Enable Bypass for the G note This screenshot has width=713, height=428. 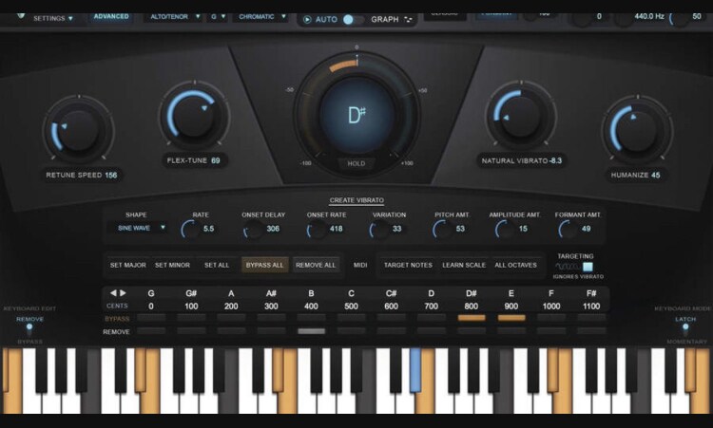pyautogui.click(x=151, y=318)
